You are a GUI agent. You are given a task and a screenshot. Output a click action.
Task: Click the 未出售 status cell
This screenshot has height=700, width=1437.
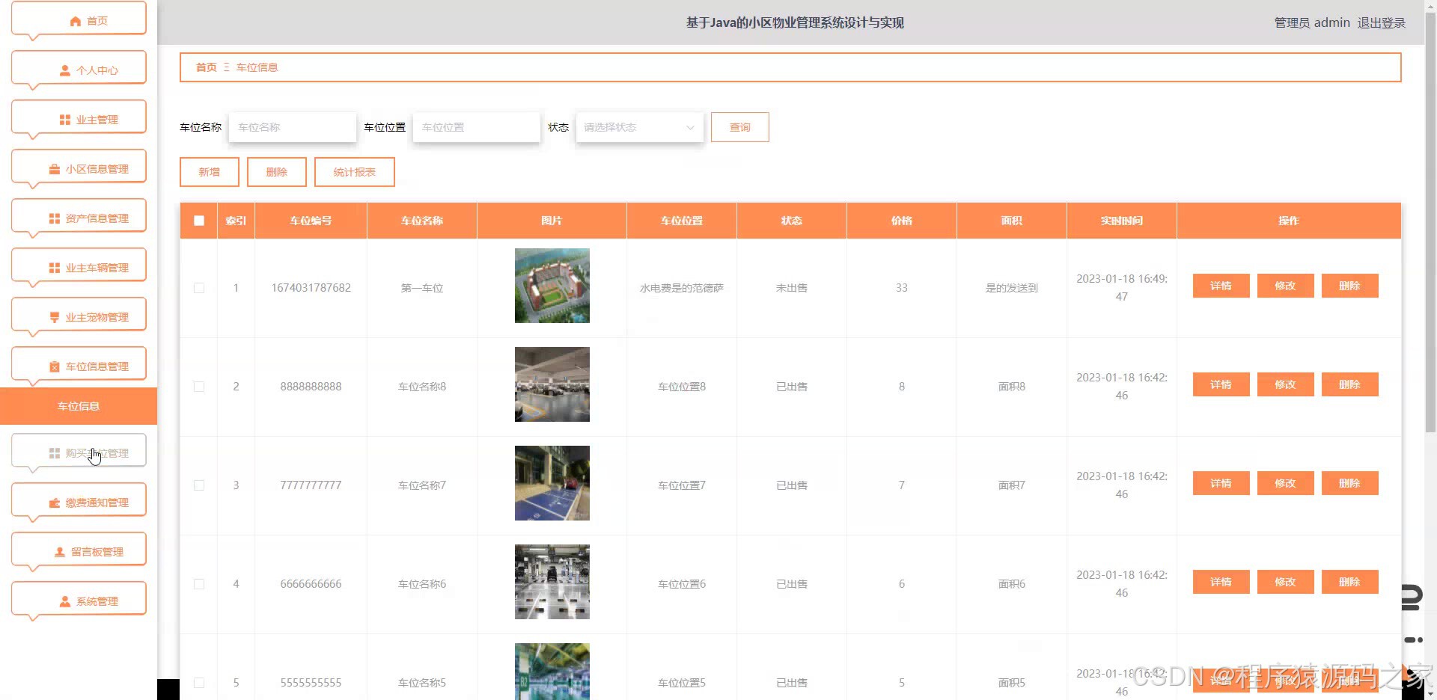(x=791, y=288)
